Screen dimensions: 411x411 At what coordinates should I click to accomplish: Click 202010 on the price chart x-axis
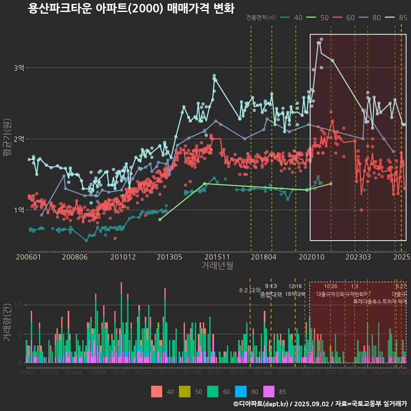coord(312,257)
